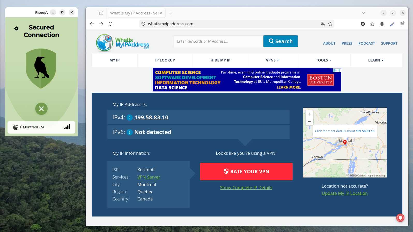Screen dimensions: 413x232
Task: Zoom in on the location map
Action: point(309,114)
